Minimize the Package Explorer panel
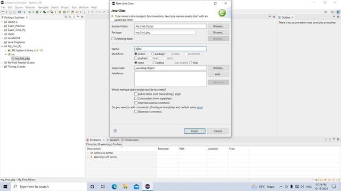Image resolution: width=341 pixels, height=191 pixels. tap(78, 16)
